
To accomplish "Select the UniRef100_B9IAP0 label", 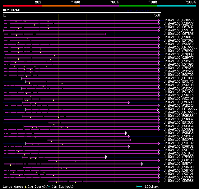I will [178, 92].
